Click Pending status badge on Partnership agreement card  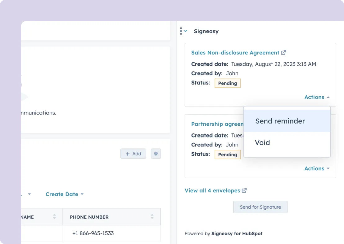pyautogui.click(x=228, y=155)
